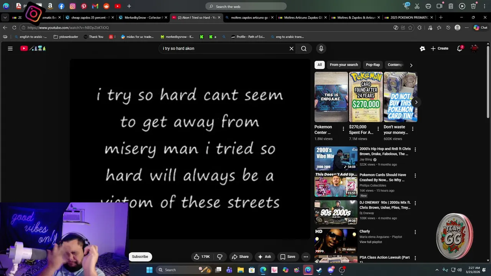
Task: Subscribe to the channel
Action: (140, 257)
